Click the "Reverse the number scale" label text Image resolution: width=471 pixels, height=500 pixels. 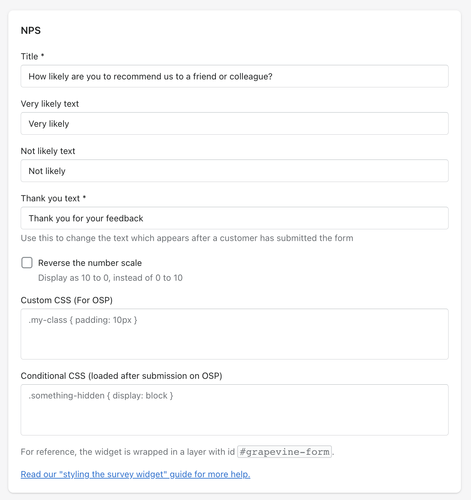[90, 263]
